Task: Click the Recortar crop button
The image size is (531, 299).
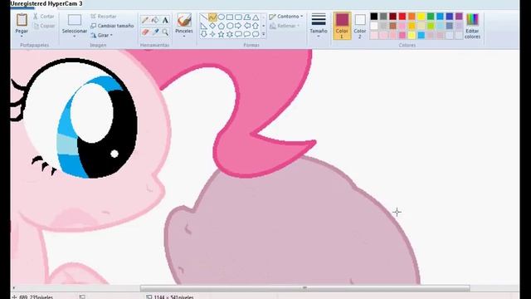Action: pyautogui.click(x=104, y=17)
